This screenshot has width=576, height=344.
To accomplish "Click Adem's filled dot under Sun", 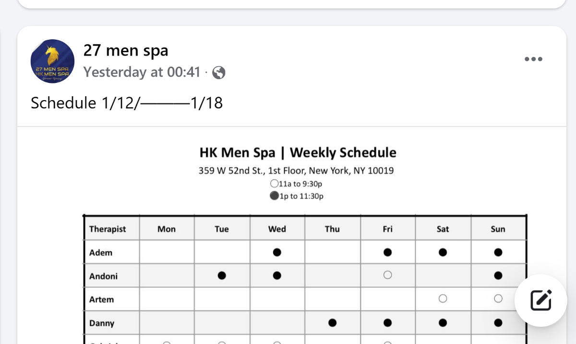I will coord(498,252).
